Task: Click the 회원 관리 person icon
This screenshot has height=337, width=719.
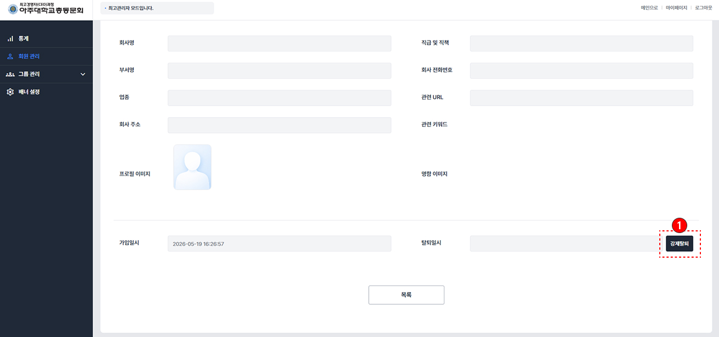Action: pos(10,56)
